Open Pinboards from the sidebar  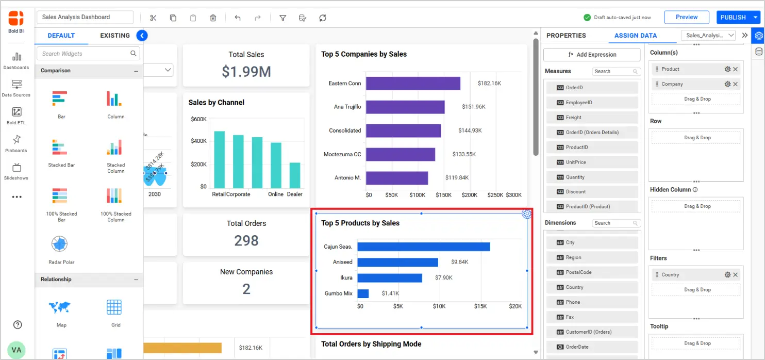[16, 143]
